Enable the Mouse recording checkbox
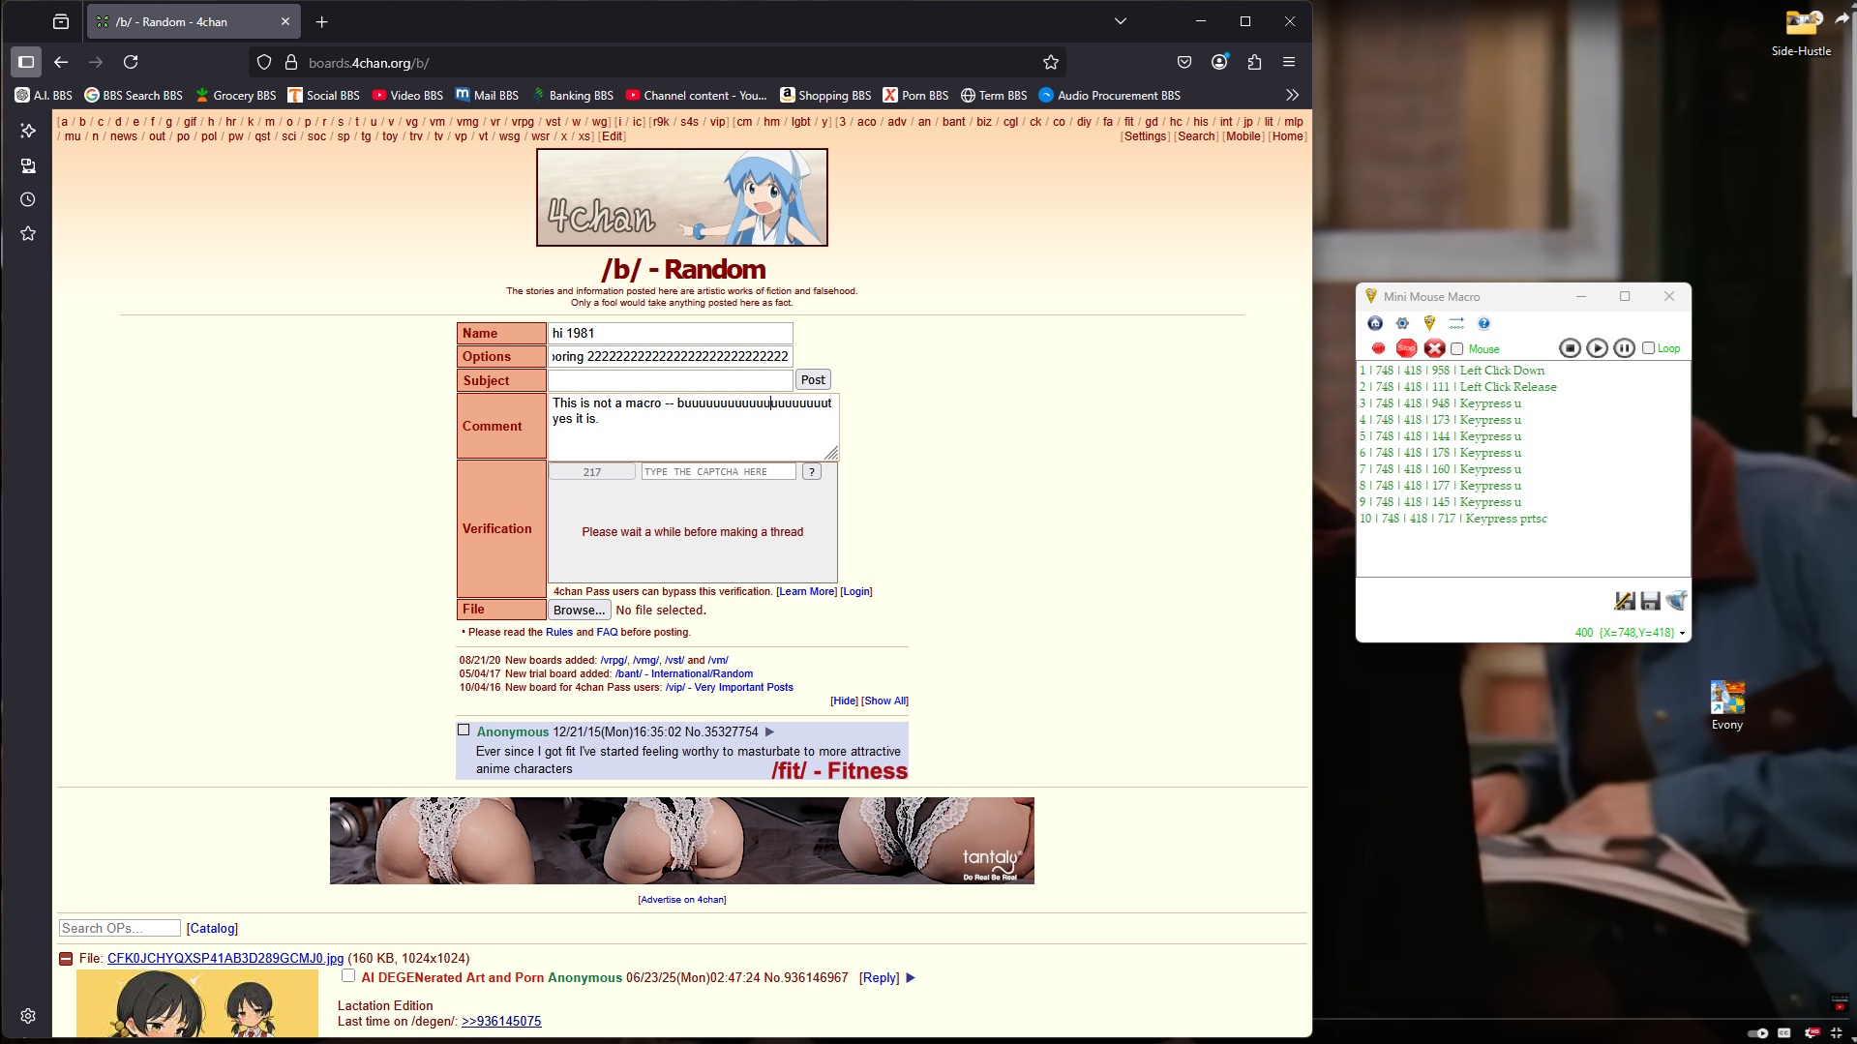This screenshot has height=1044, width=1857. tap(1456, 349)
